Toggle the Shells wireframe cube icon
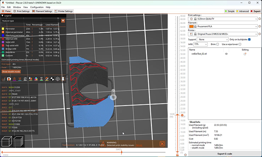The width and height of the screenshot is (262, 157). point(58,79)
